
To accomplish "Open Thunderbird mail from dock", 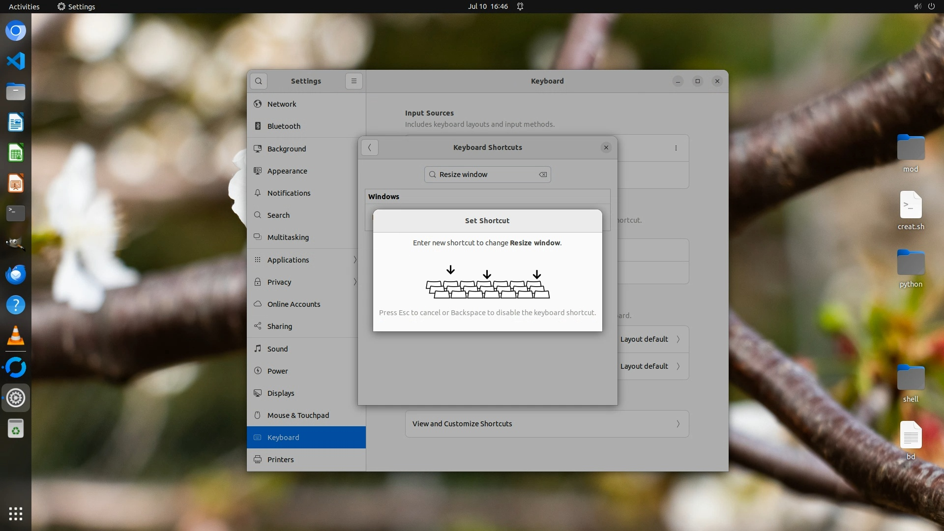I will (x=16, y=274).
